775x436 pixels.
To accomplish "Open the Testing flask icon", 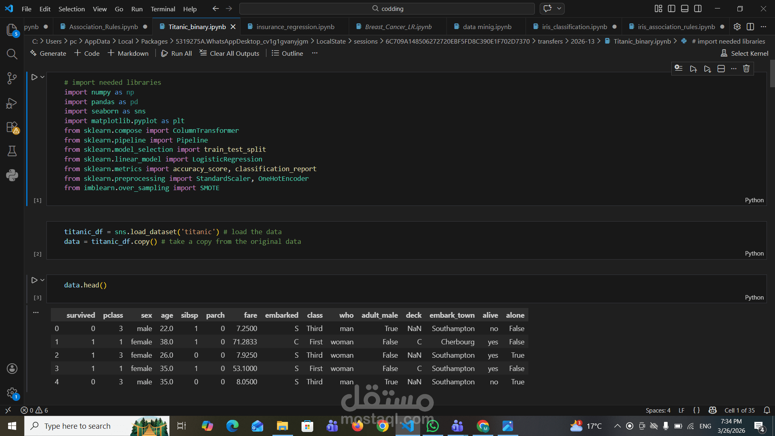I will coord(12,151).
